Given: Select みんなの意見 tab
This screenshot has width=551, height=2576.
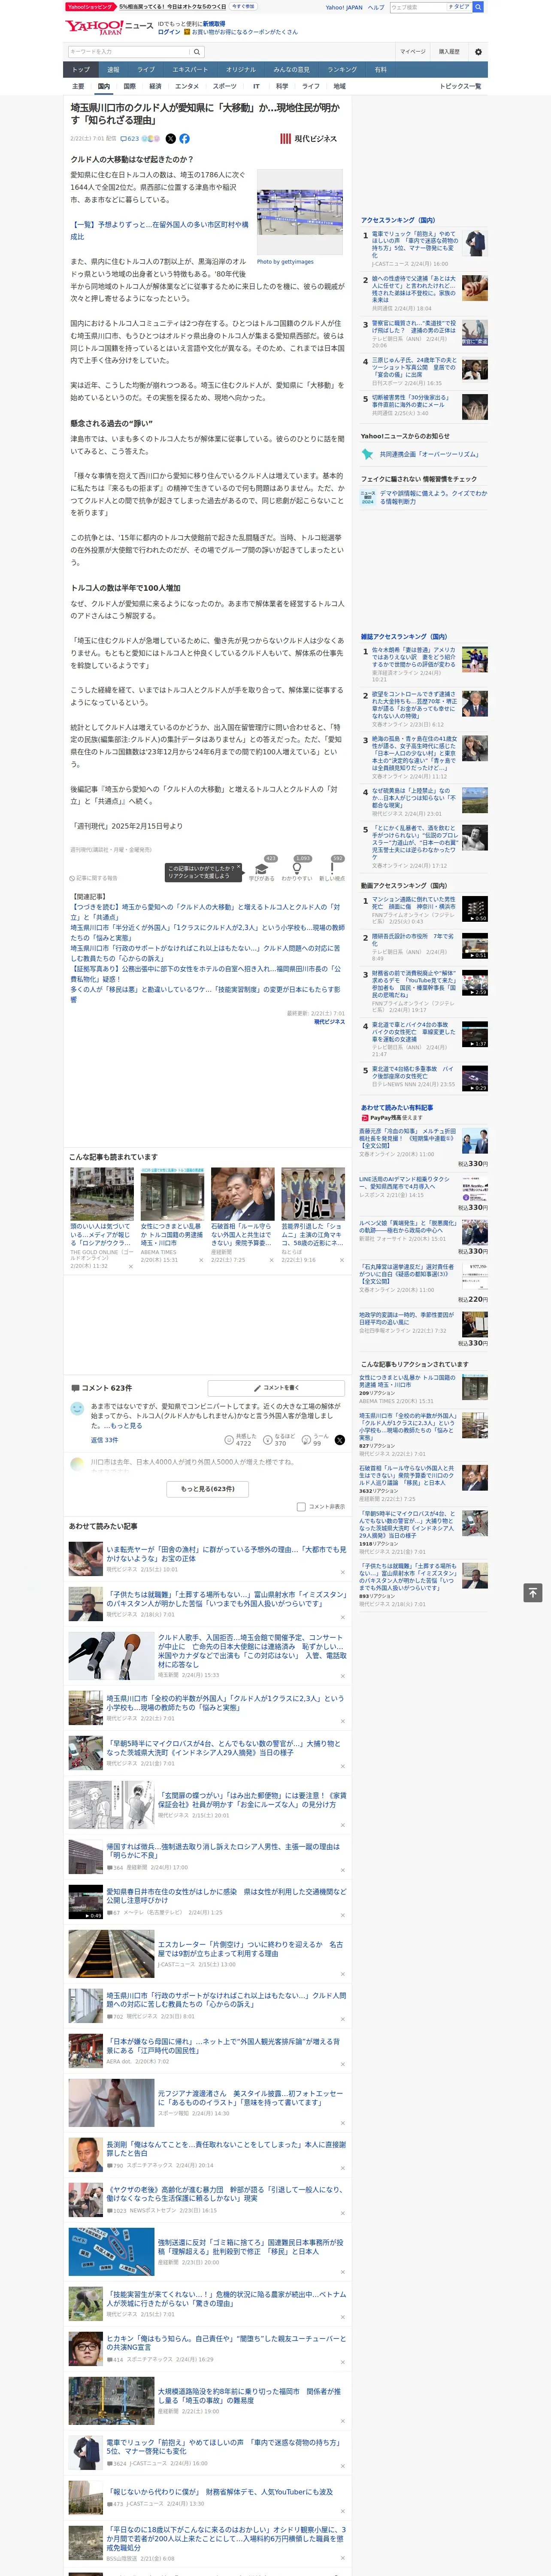Looking at the screenshot, I should pyautogui.click(x=291, y=70).
